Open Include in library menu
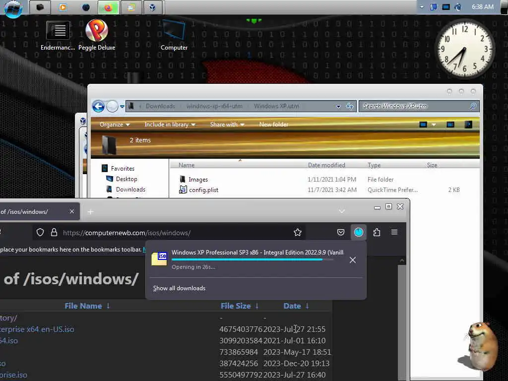The height and width of the screenshot is (381, 508). (170, 125)
